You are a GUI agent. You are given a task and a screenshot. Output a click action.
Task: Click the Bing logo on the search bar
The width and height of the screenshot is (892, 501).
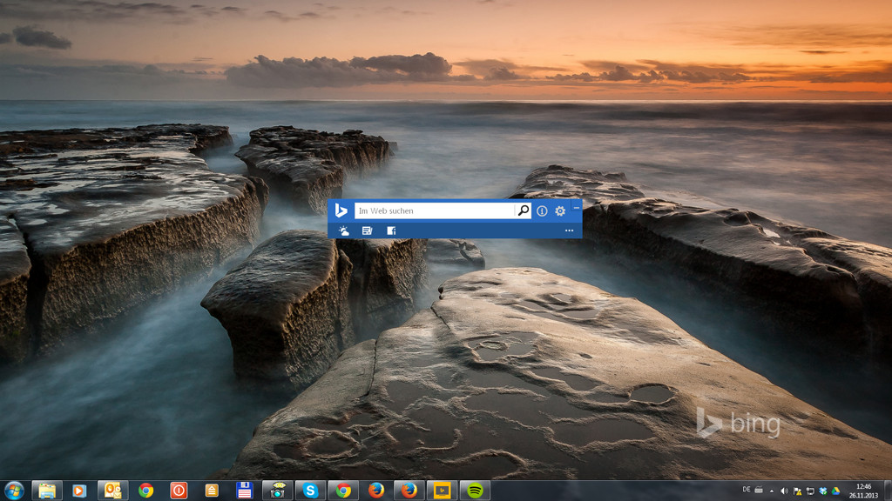pyautogui.click(x=342, y=210)
